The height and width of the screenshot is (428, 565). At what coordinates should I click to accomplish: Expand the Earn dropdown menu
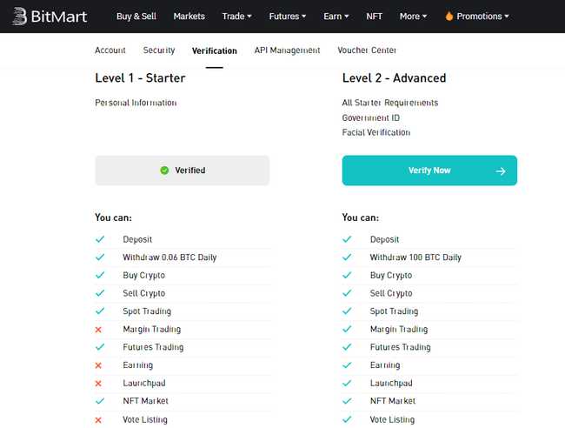coord(335,17)
